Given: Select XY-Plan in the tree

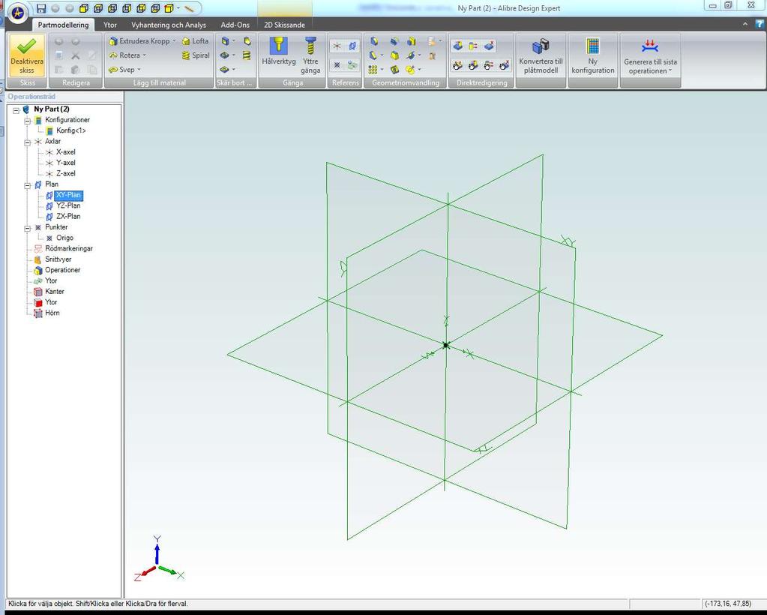Looking at the screenshot, I should pos(68,195).
